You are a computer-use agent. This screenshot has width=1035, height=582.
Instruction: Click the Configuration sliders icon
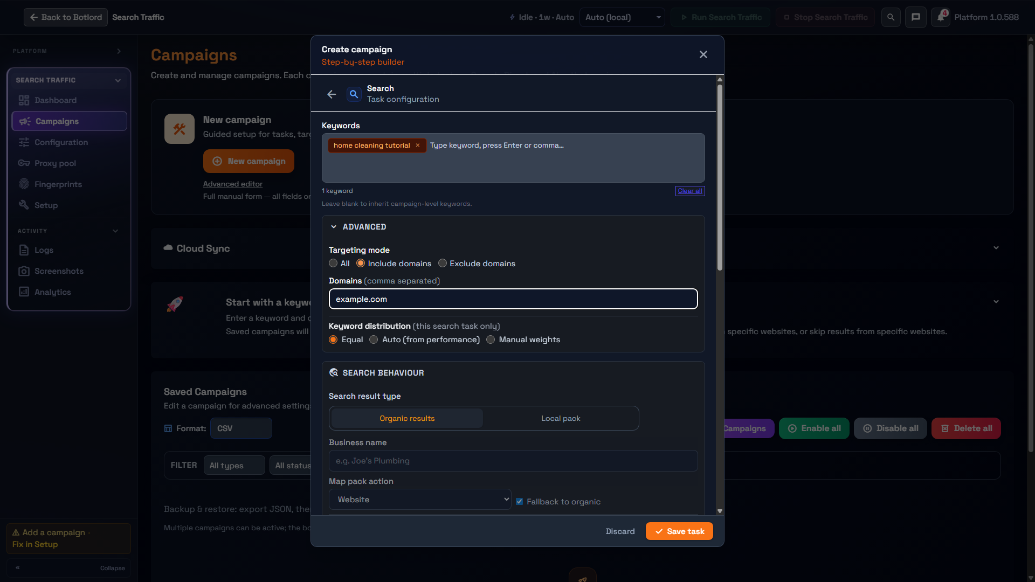24,142
